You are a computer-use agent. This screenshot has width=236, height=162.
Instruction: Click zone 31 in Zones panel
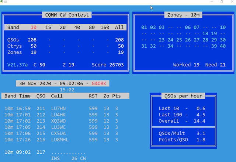click(144, 46)
